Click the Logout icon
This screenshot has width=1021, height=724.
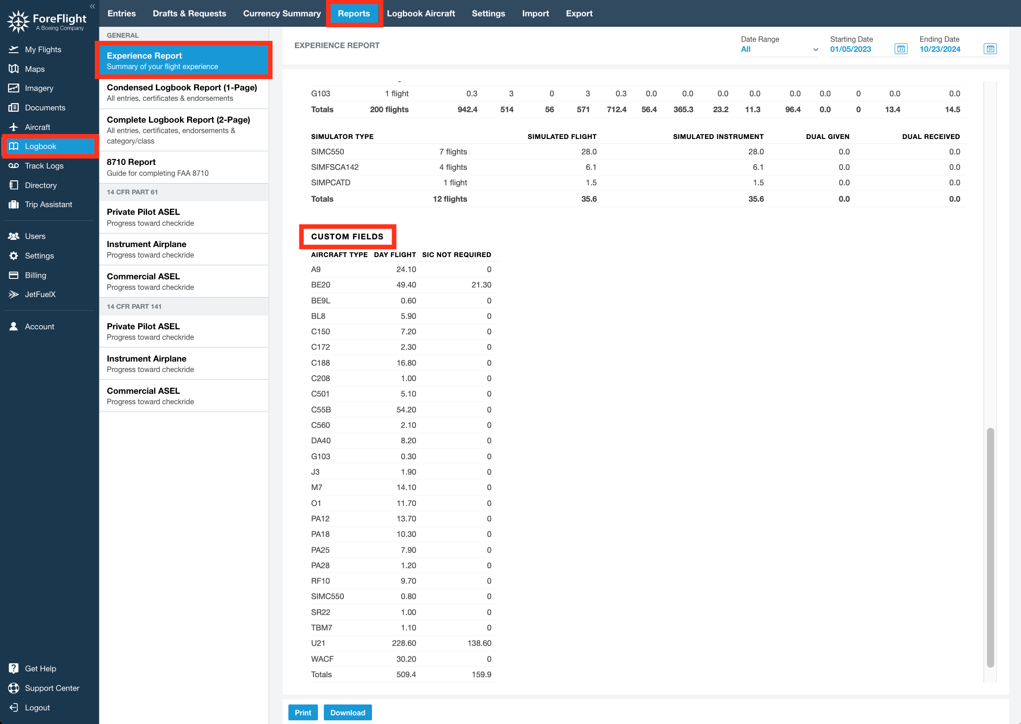14,707
